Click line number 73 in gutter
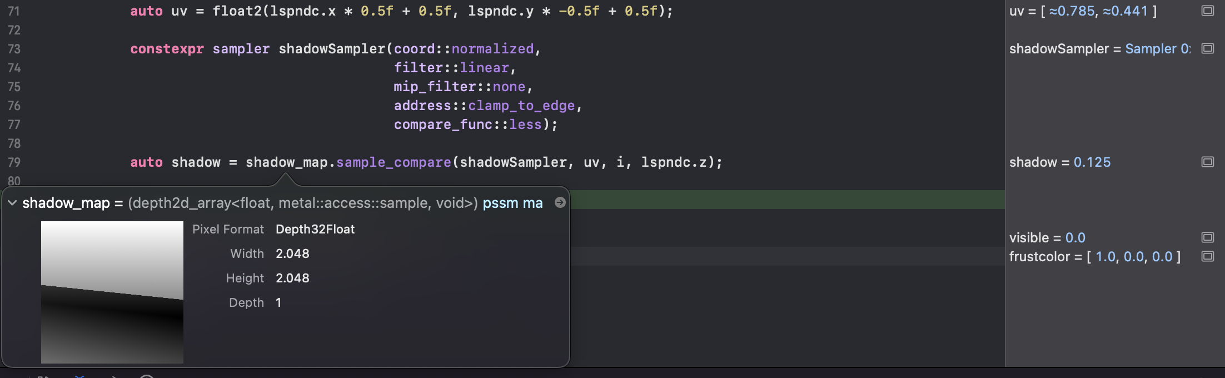The width and height of the screenshot is (1225, 378). pos(14,49)
